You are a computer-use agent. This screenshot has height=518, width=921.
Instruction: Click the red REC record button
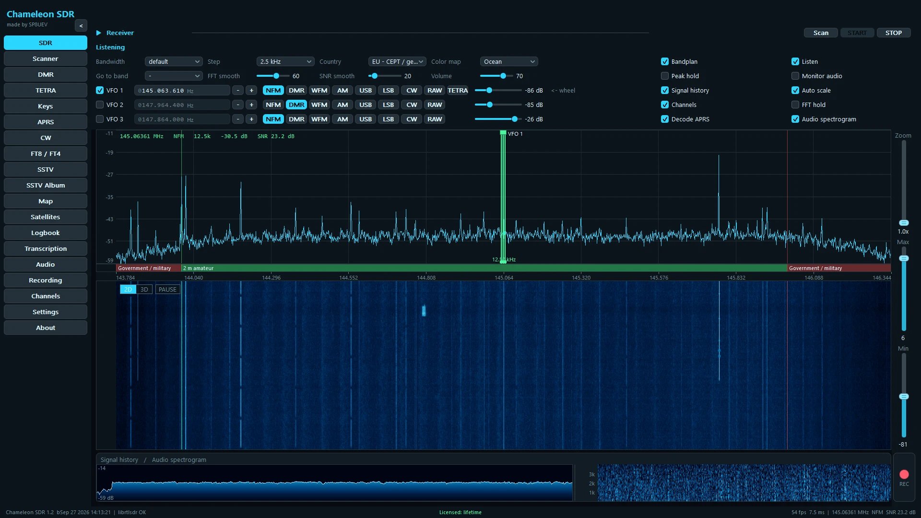[x=904, y=474]
